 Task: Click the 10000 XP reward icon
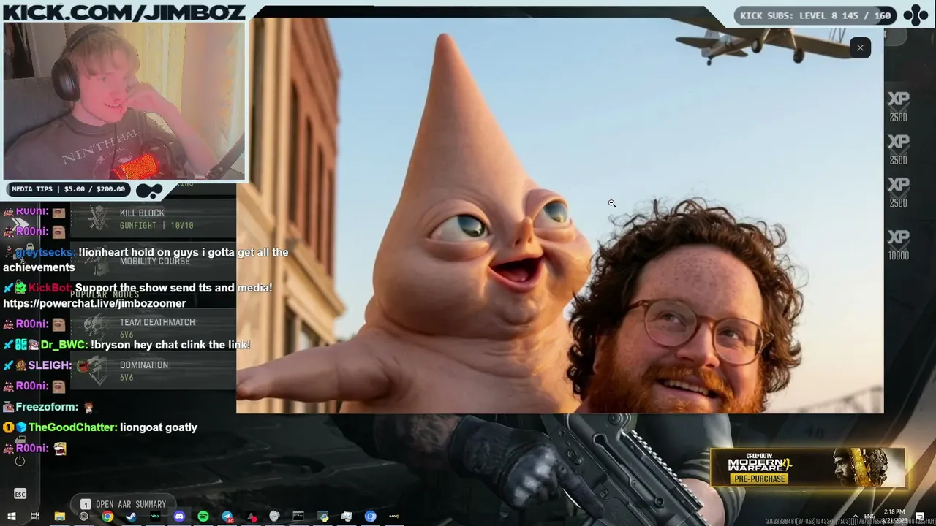pyautogui.click(x=899, y=245)
